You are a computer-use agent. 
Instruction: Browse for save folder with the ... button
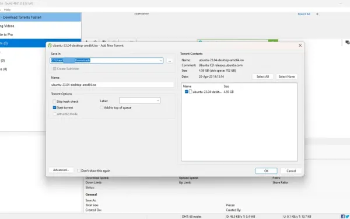pos(170,61)
